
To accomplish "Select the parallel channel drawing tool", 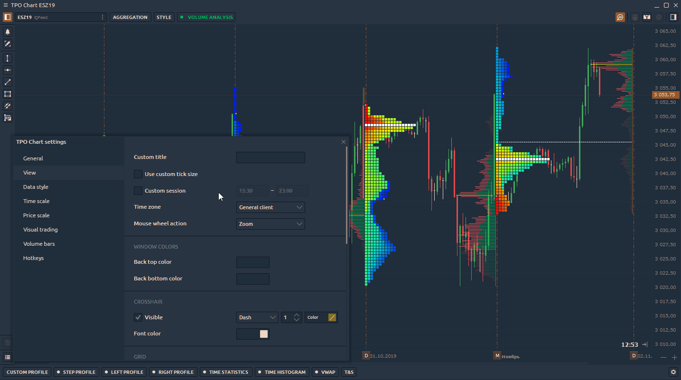I will [x=8, y=106].
